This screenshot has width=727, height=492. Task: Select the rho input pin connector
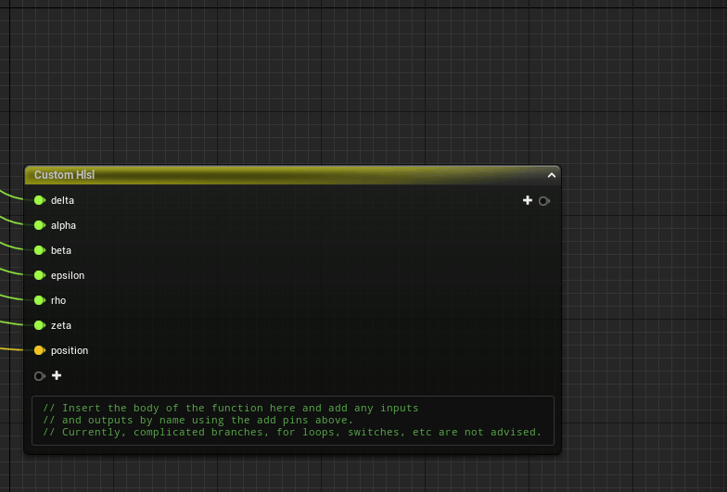coord(39,300)
